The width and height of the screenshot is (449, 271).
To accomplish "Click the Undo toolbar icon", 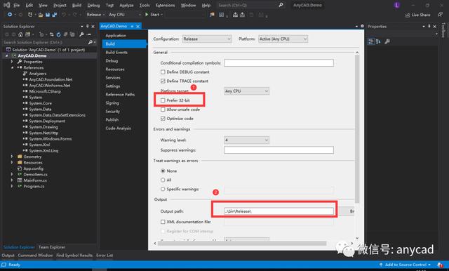I will coord(64,15).
